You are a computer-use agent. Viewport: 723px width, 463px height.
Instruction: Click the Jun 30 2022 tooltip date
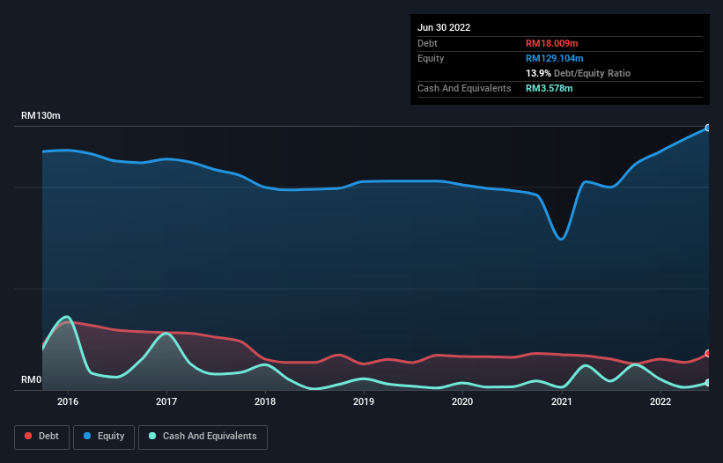444,27
